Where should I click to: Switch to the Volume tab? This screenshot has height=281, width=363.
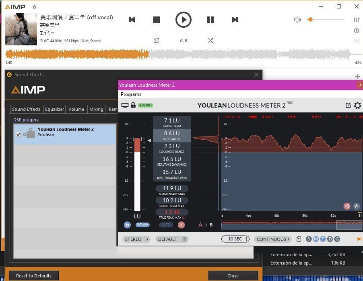(76, 109)
